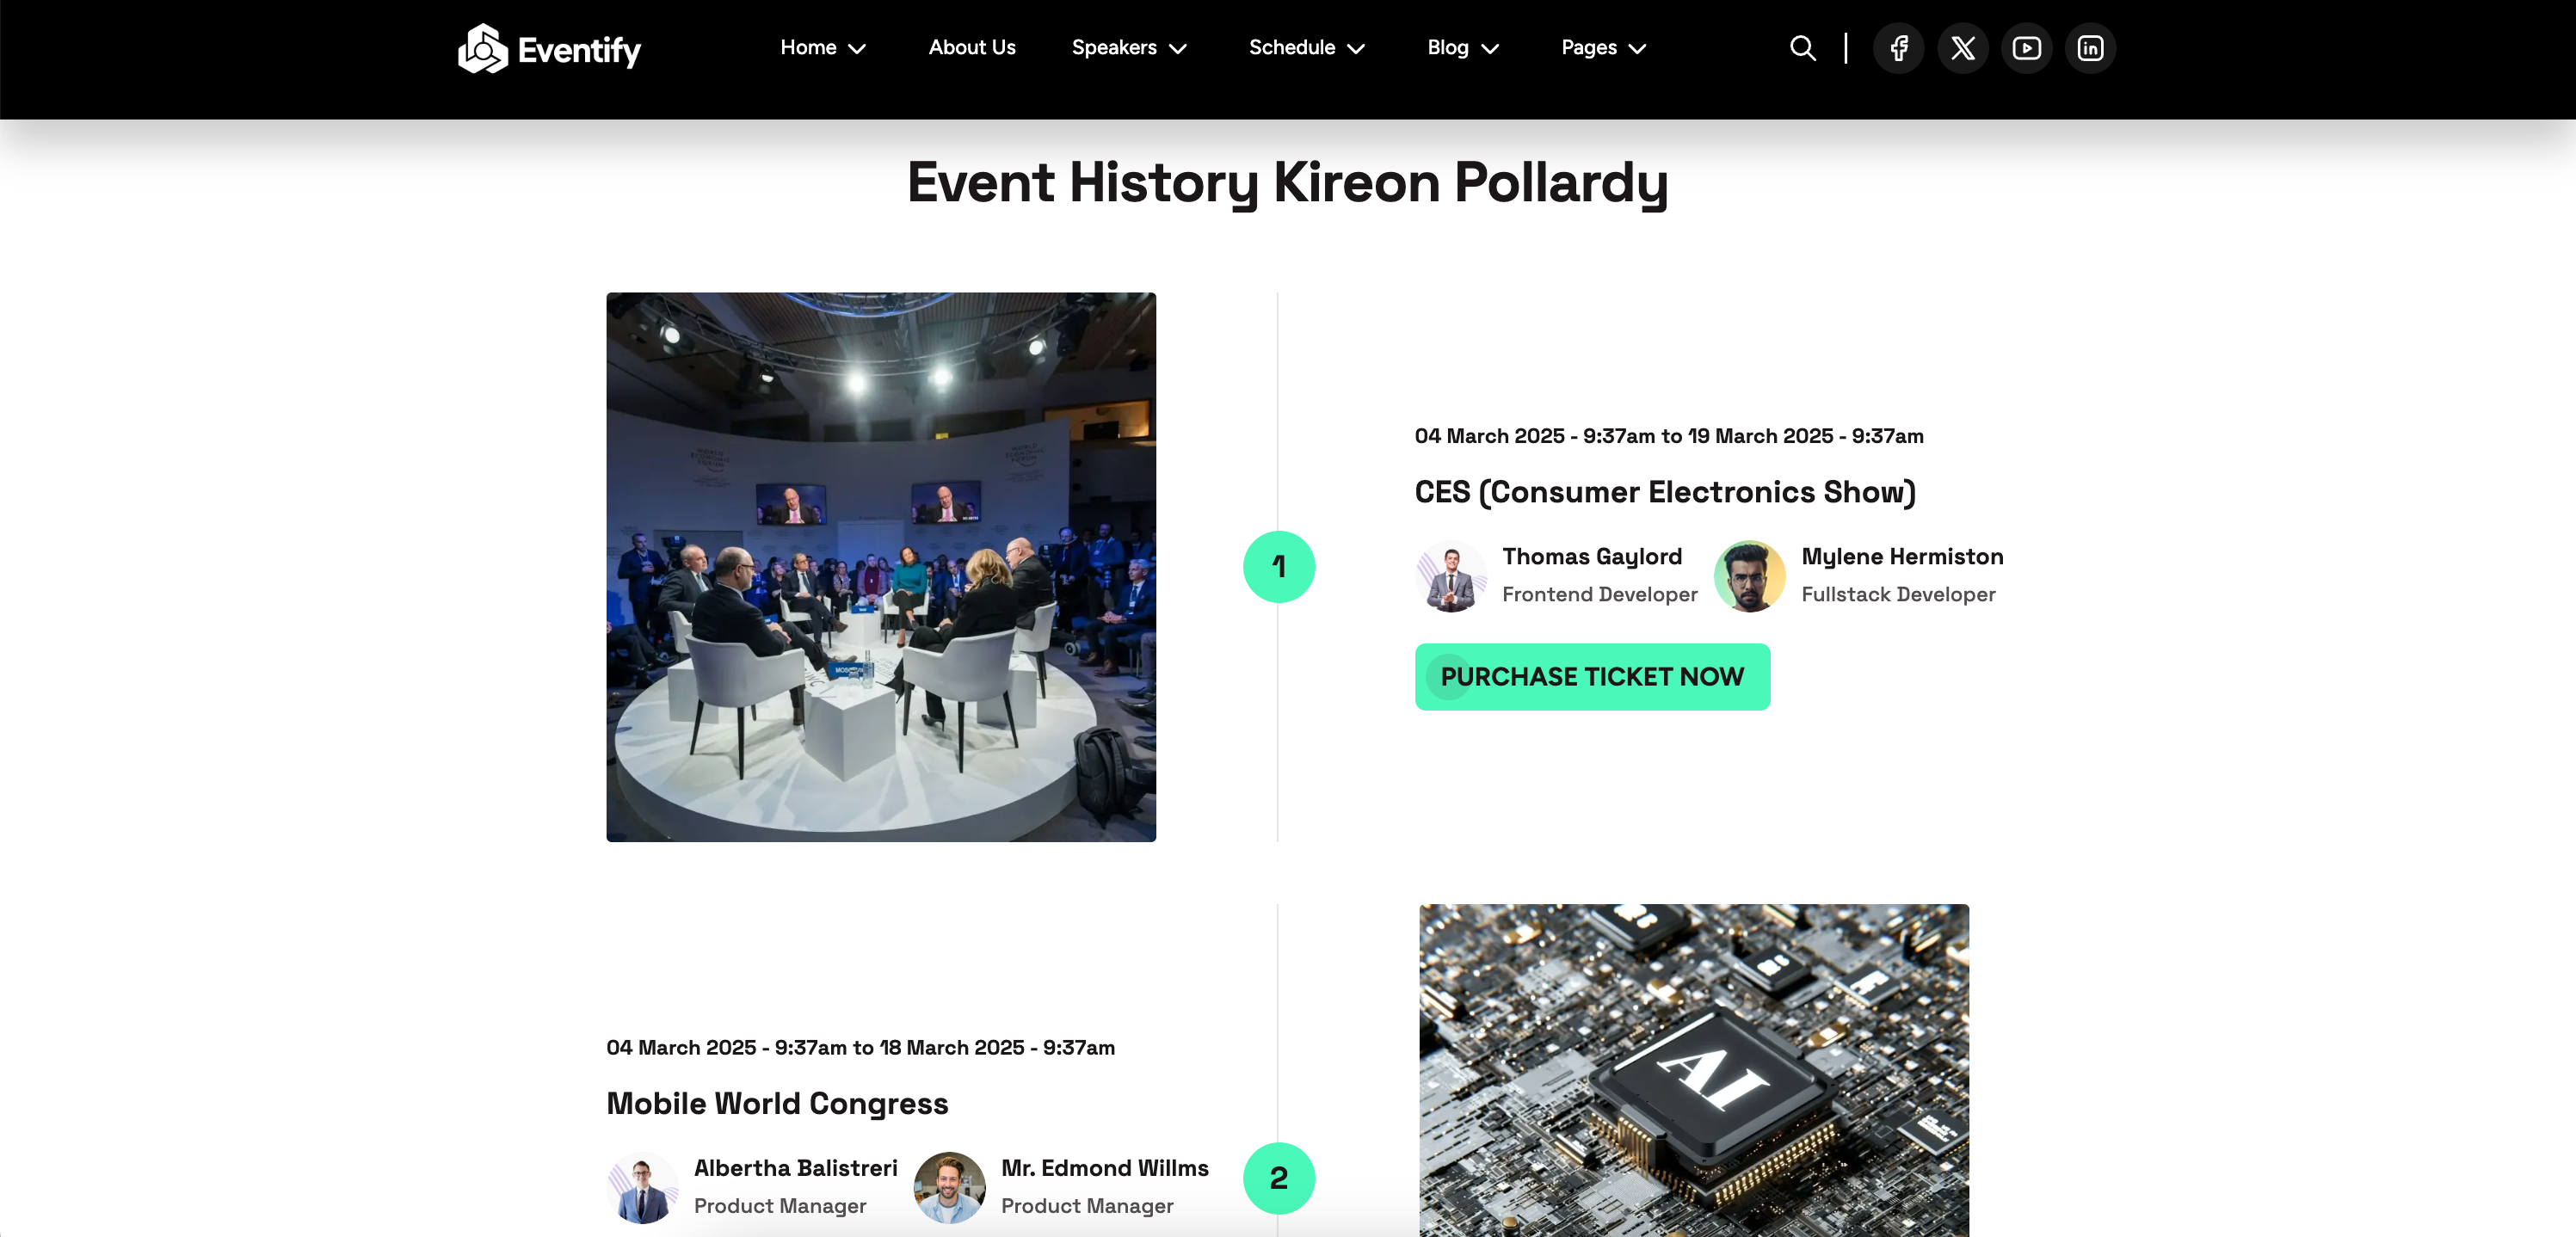Open the conference panel event photo
This screenshot has width=2576, height=1237.
pos(880,566)
